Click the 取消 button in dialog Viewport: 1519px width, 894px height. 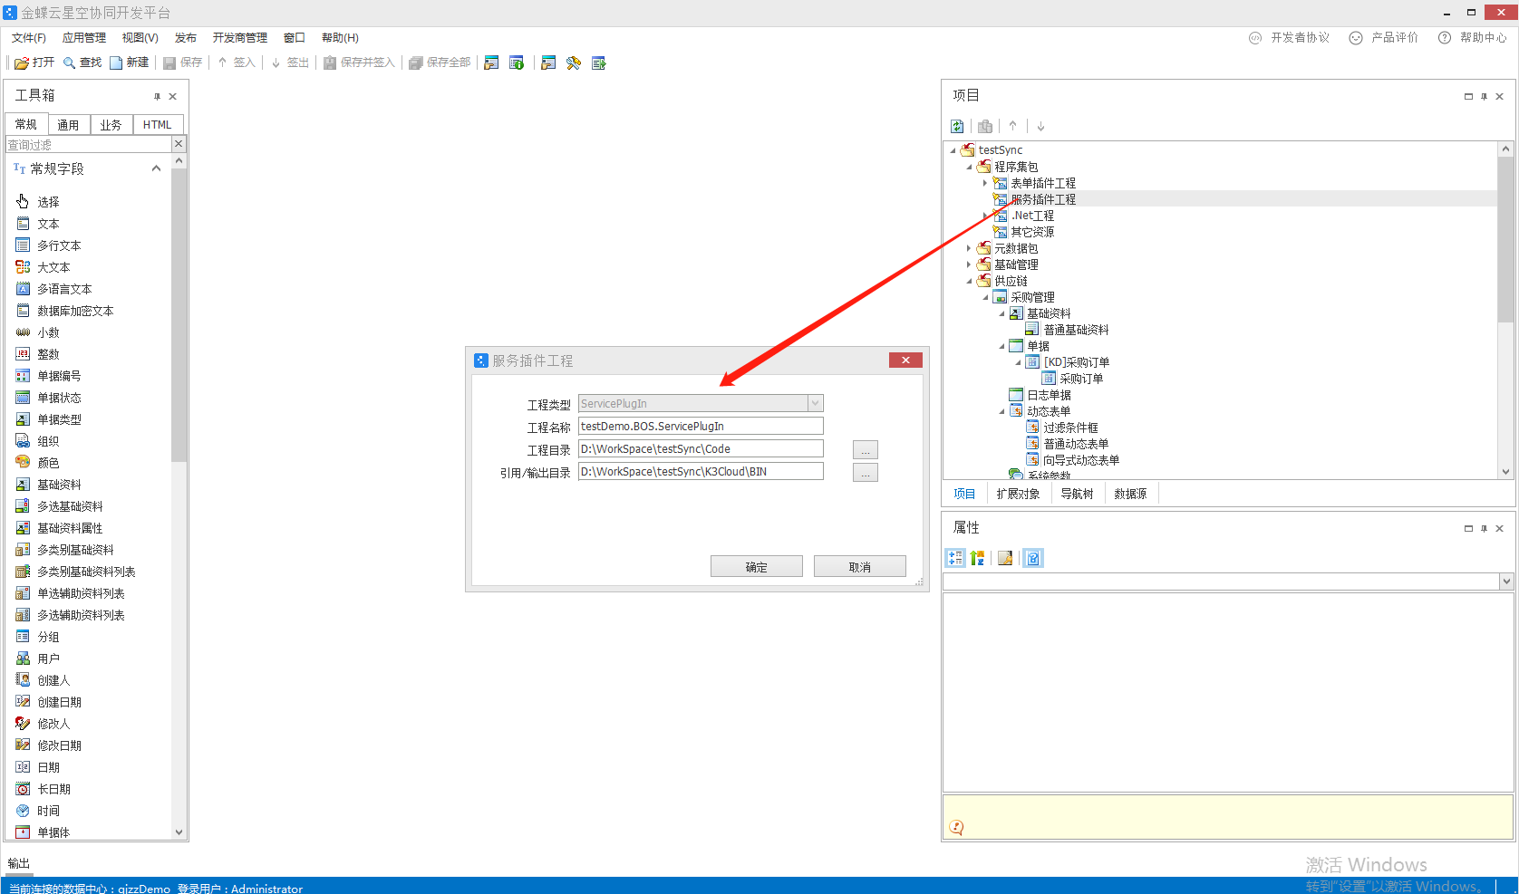click(x=859, y=567)
